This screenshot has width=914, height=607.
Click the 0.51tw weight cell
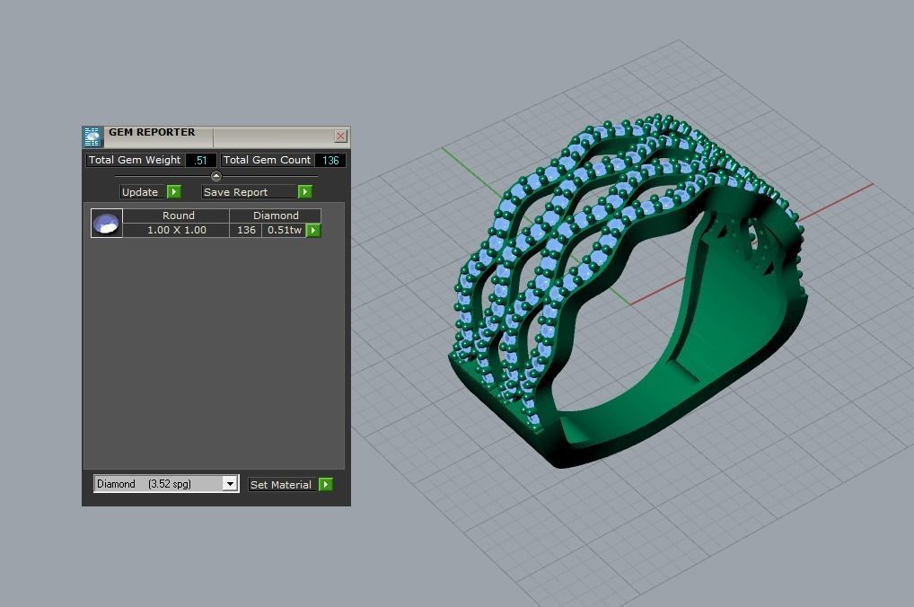coord(285,231)
